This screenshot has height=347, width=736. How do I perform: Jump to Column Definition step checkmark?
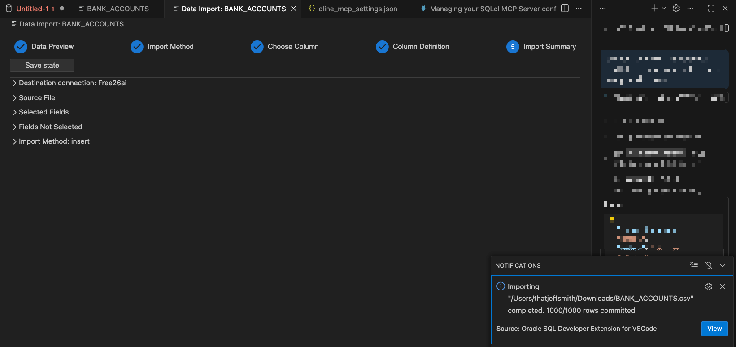[382, 47]
